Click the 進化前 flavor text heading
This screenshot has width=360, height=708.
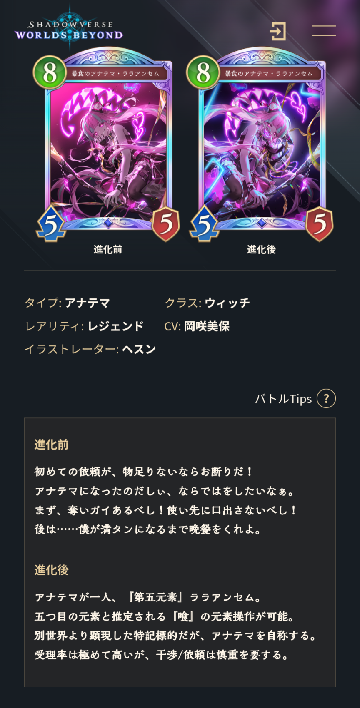tap(51, 445)
